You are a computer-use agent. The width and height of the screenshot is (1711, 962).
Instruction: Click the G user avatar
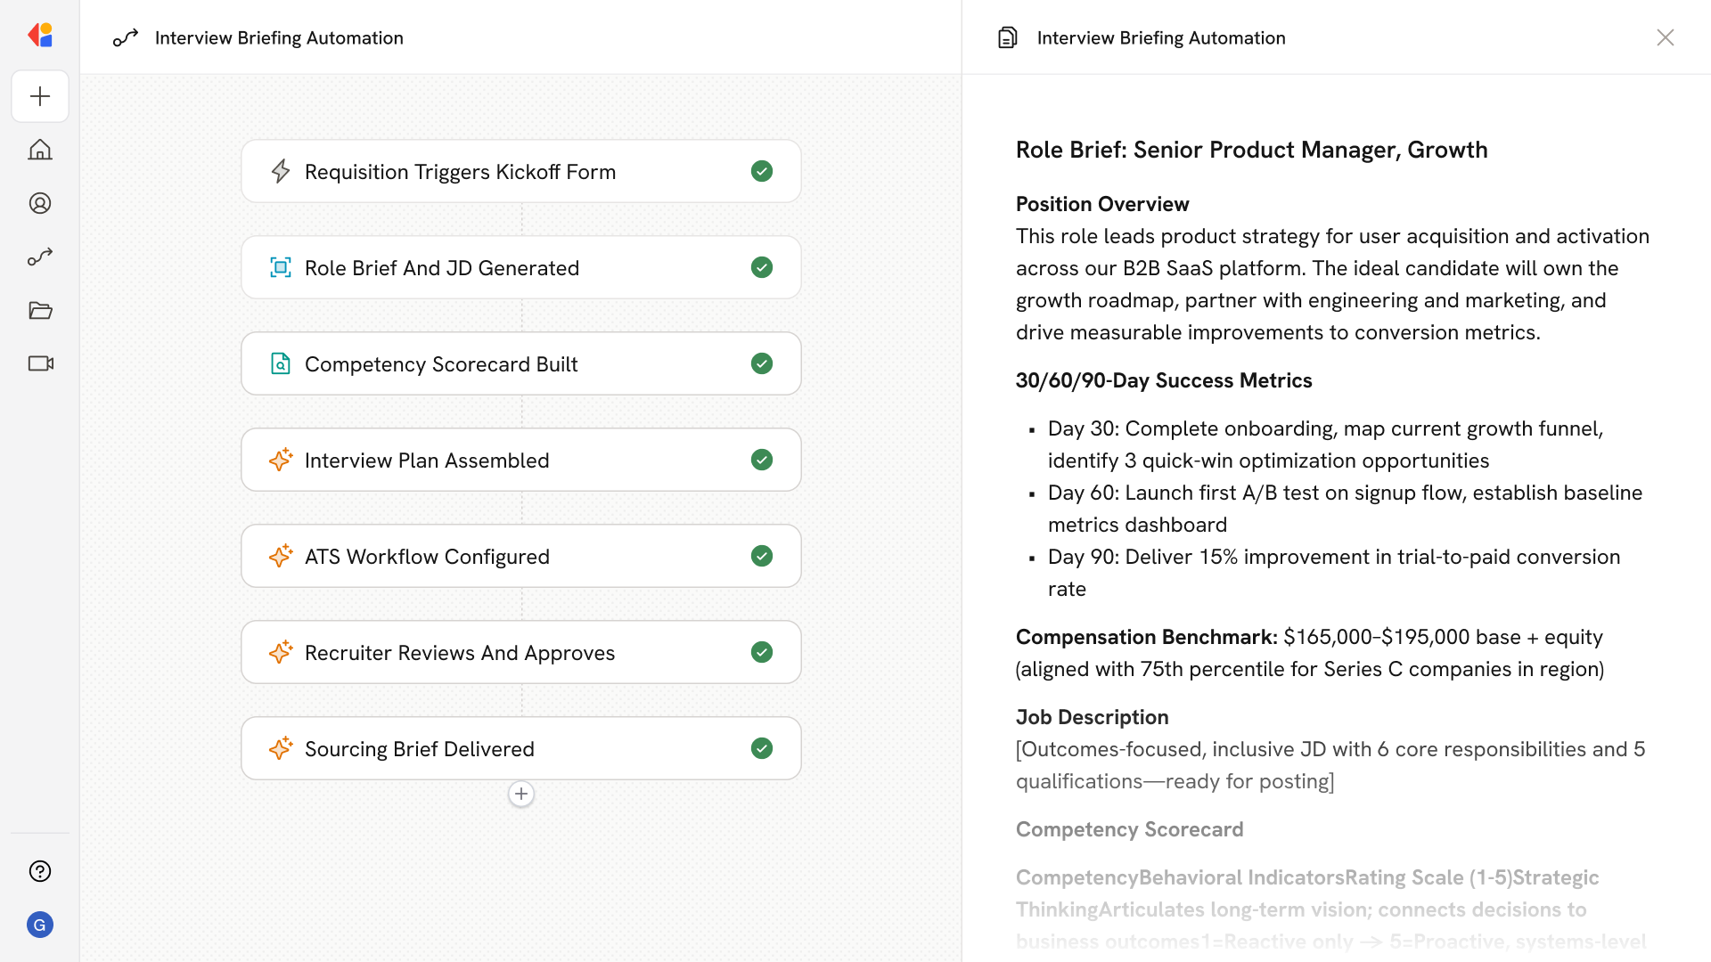click(x=40, y=925)
